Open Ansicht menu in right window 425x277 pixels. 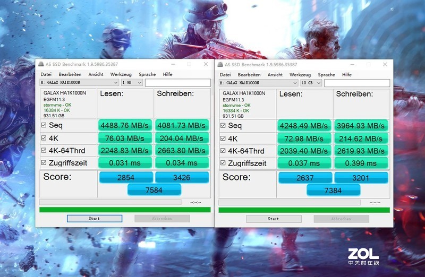275,74
